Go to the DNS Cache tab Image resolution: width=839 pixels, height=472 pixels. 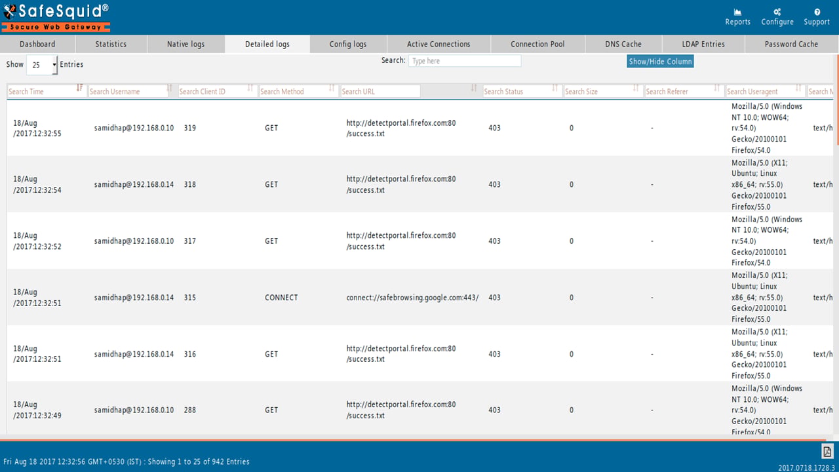click(x=623, y=44)
